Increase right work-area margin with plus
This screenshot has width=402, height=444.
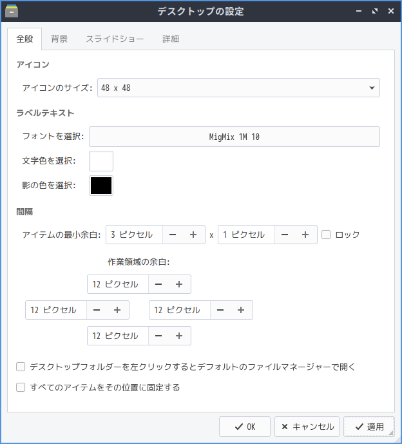[241, 310]
